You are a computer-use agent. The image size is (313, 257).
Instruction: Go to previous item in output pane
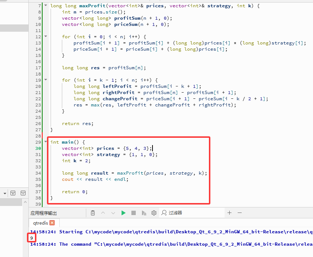click(x=103, y=213)
